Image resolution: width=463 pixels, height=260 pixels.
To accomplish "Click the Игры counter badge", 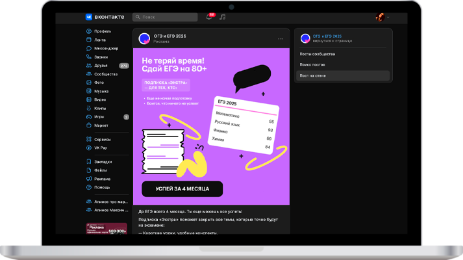I will click(126, 117).
